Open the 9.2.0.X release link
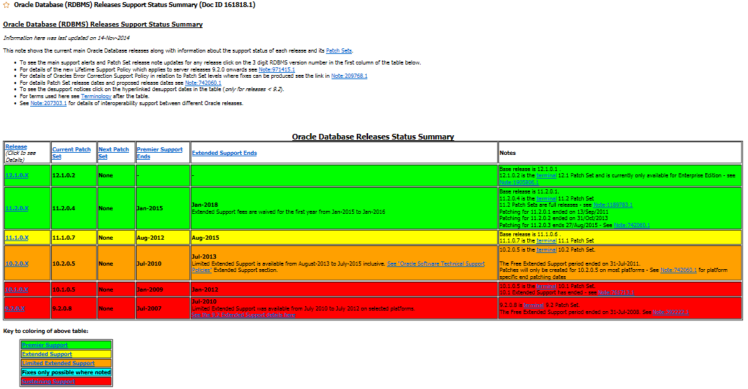The height and width of the screenshot is (389, 748). tap(15, 308)
